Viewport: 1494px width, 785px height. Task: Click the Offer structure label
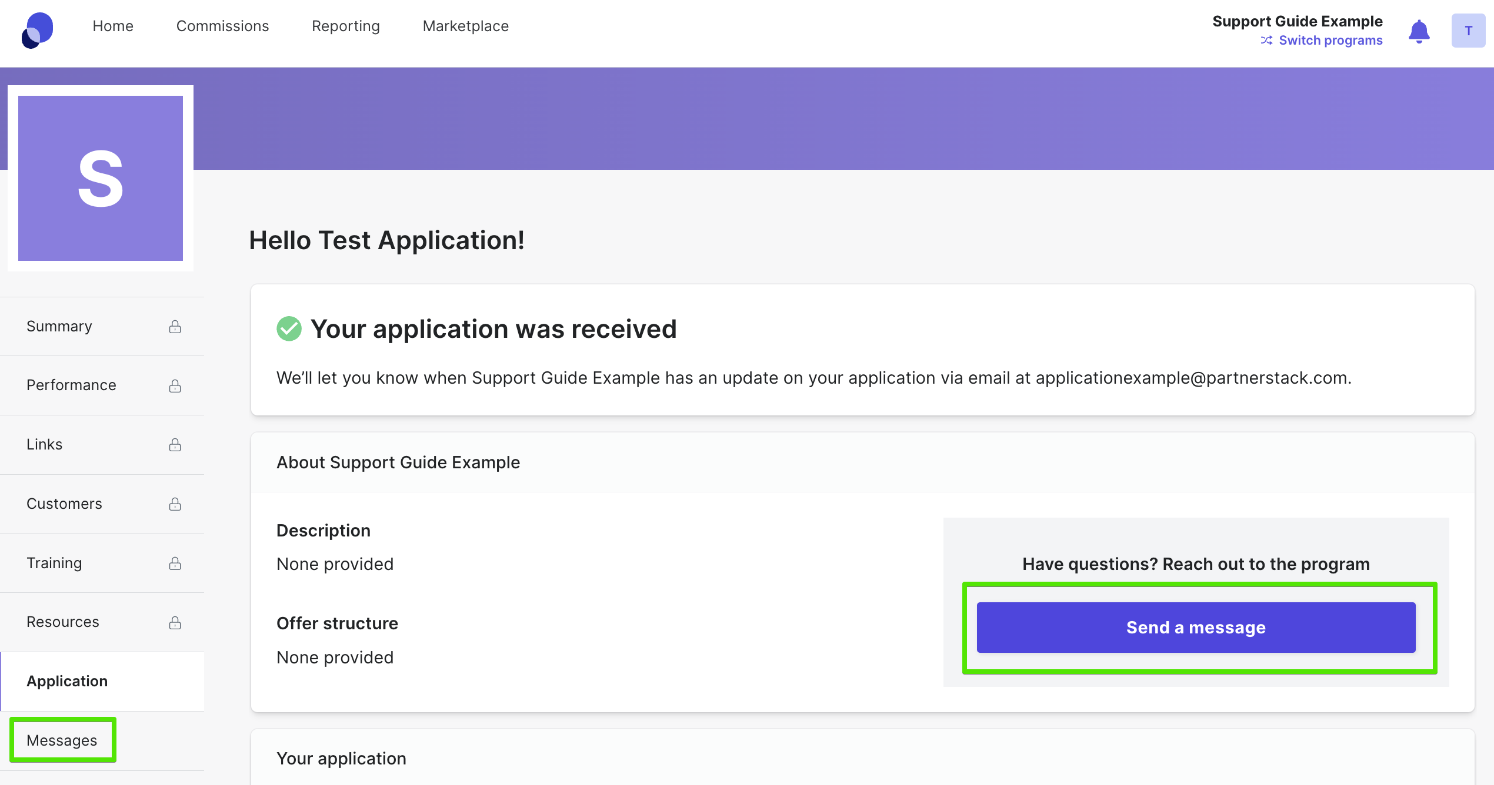click(x=337, y=623)
